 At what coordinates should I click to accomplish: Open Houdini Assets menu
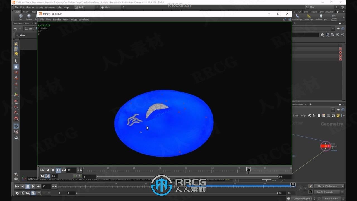[x=40, y=8]
